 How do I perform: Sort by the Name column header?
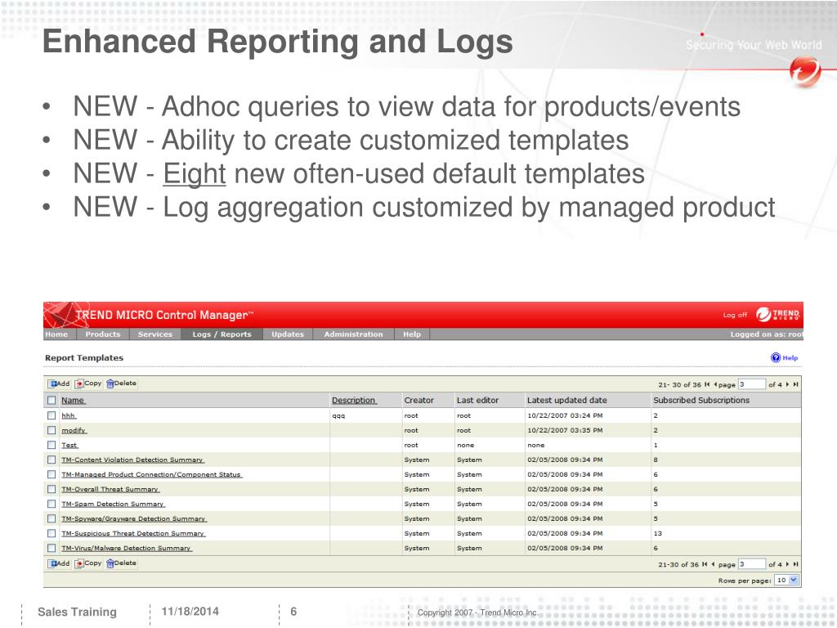(x=73, y=400)
